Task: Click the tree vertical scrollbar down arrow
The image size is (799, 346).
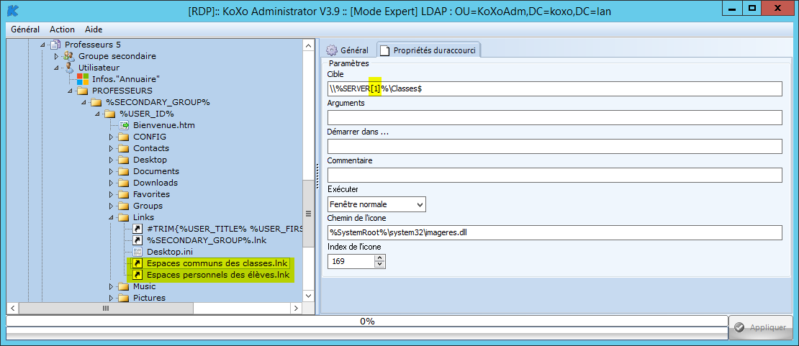Action: 308,296
